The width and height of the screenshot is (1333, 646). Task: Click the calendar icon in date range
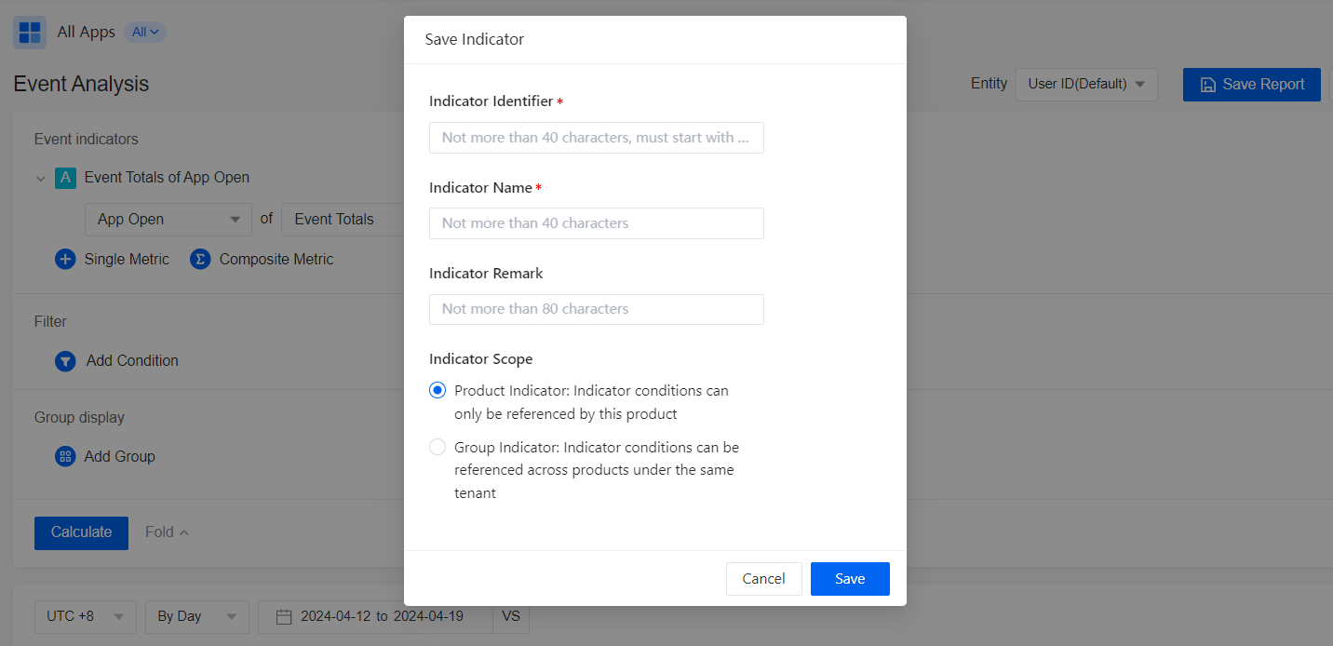pyautogui.click(x=284, y=616)
